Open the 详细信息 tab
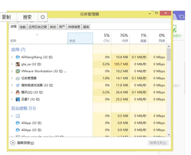 (x=74, y=27)
